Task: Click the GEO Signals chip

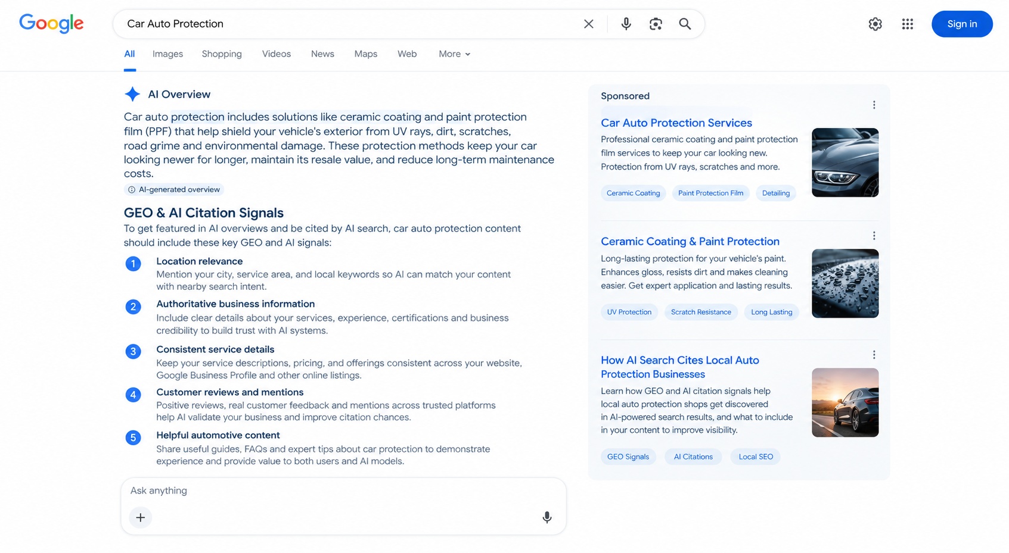Action: click(x=628, y=457)
